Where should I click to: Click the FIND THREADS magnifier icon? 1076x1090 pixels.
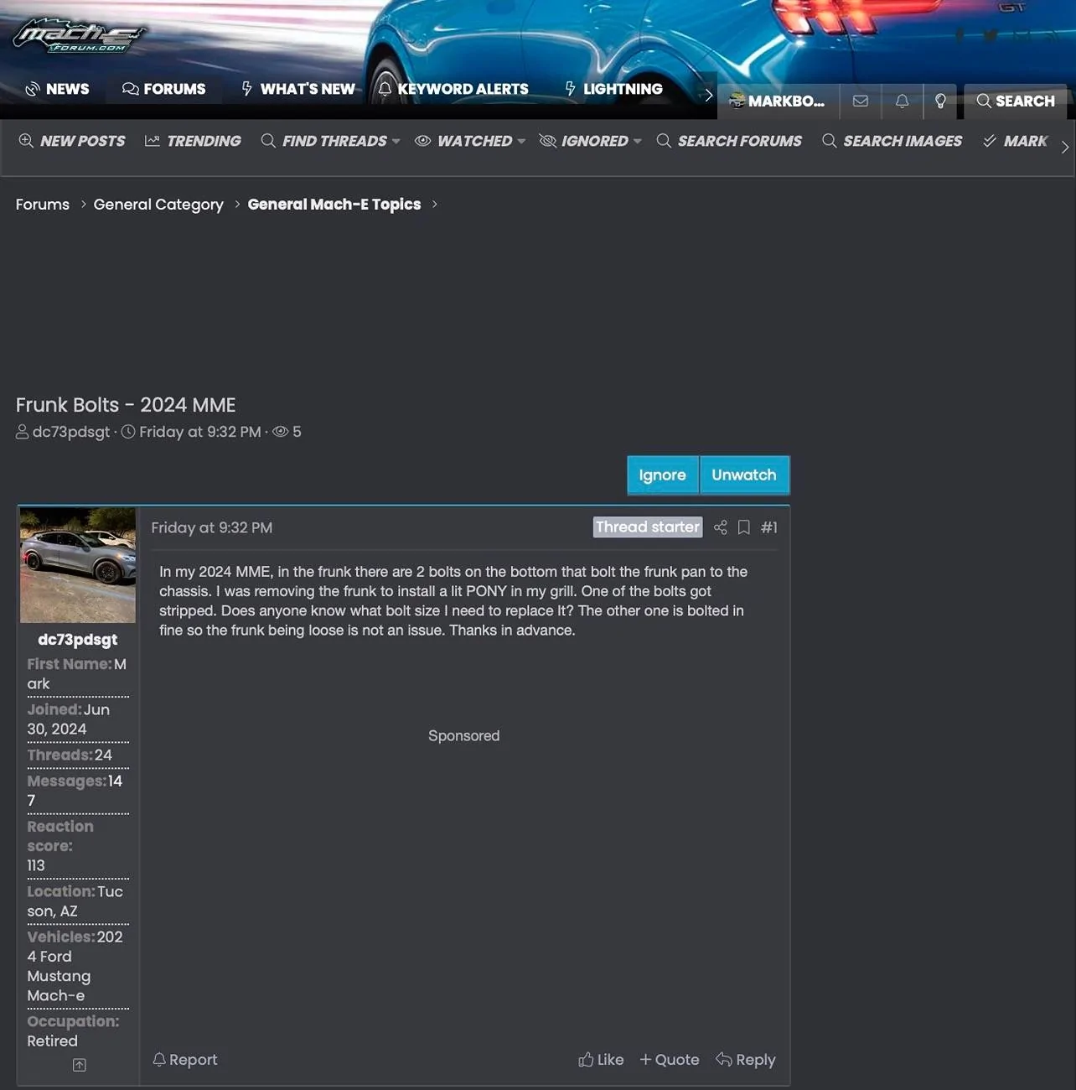[x=268, y=141]
